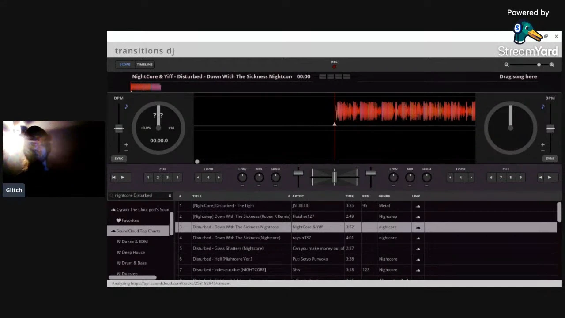Halve right deck loop length arrow

point(450,178)
